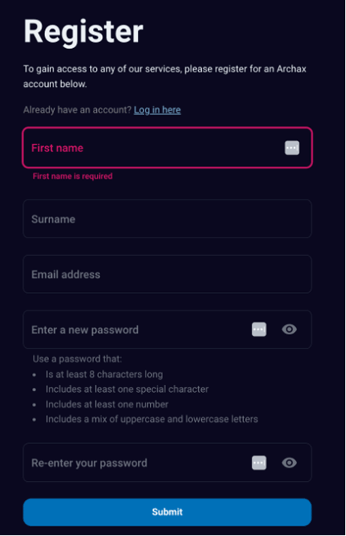Open the Log in here link
This screenshot has width=346, height=536.
tap(157, 110)
